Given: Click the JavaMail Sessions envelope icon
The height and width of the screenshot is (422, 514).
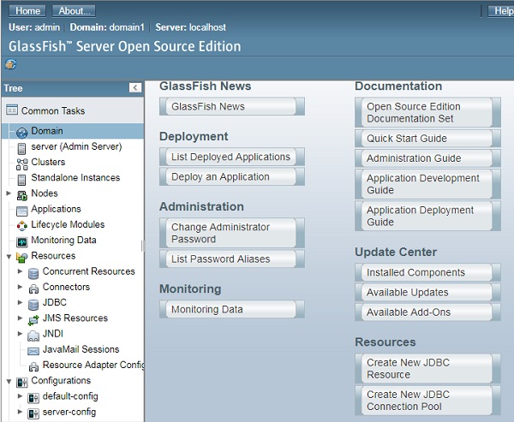Looking at the screenshot, I should tap(33, 351).
